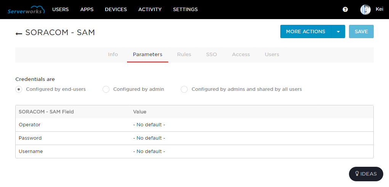Viewport: 389px width, 187px height.
Task: Select Configured by admins and shared radio
Action: (184, 89)
